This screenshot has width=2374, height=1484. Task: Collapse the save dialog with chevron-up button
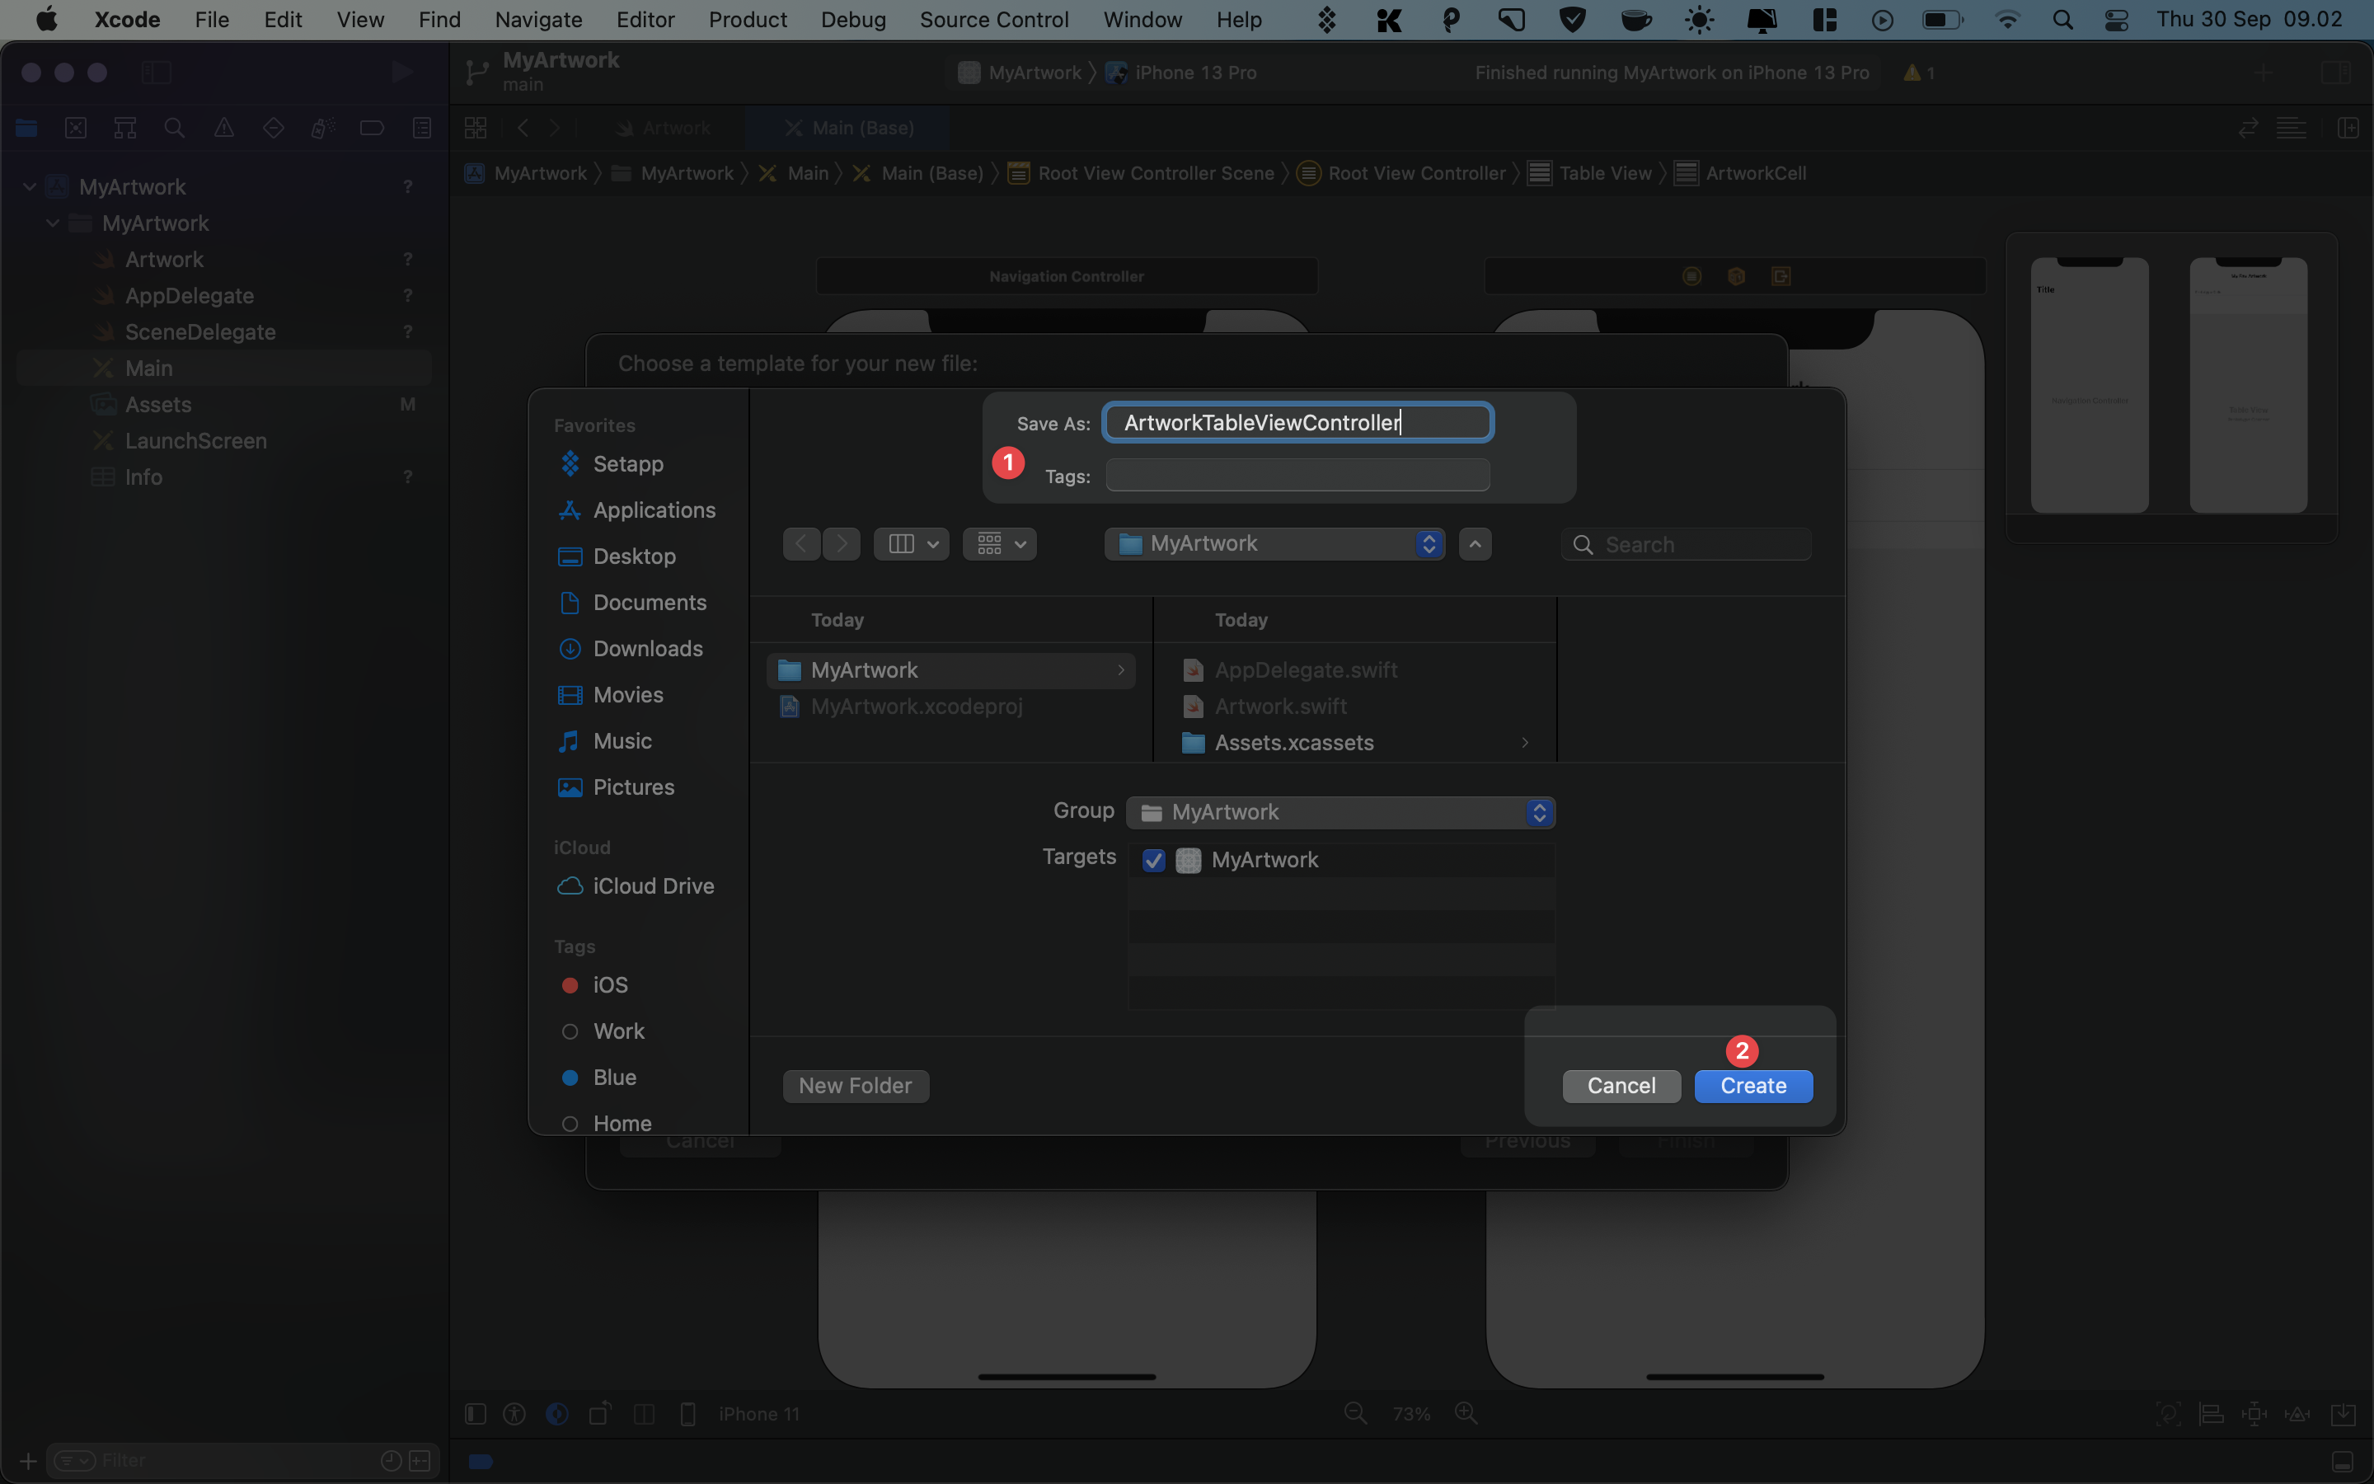1475,544
